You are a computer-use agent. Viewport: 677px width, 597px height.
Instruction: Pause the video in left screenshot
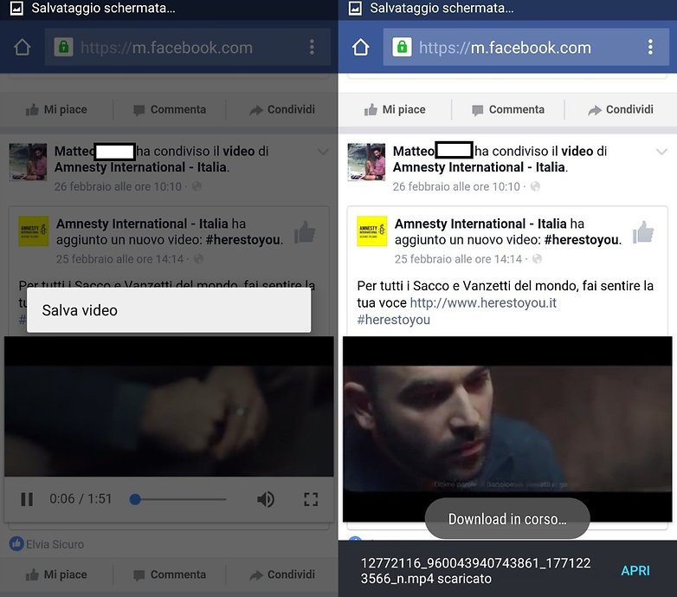click(27, 499)
